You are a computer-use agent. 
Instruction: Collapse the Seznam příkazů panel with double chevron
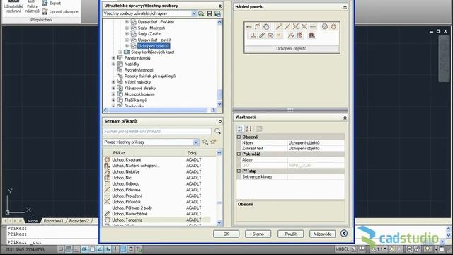pos(220,121)
